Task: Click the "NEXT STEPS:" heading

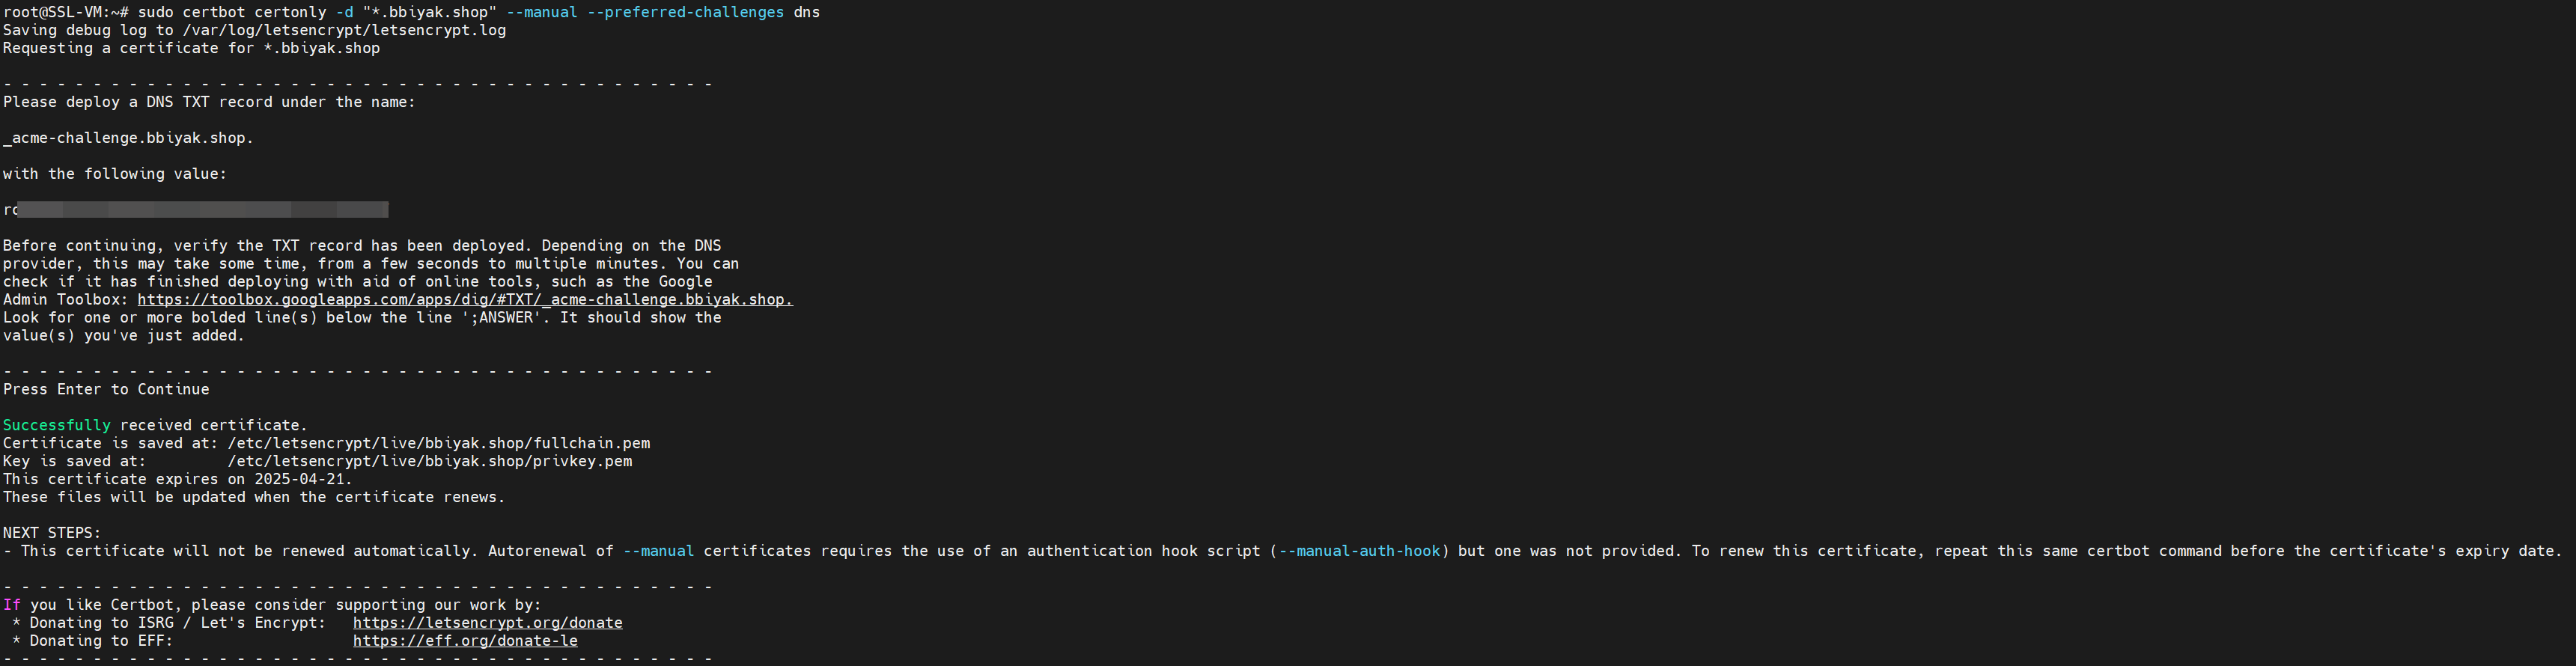Action: click(x=52, y=534)
